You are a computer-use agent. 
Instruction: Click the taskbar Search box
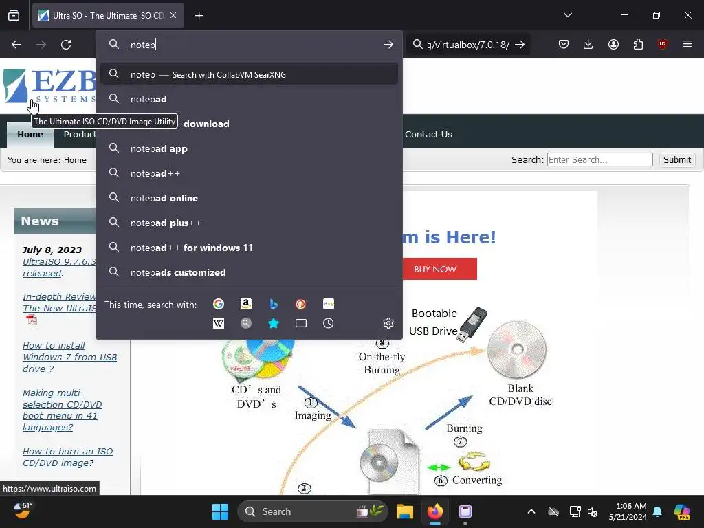pyautogui.click(x=312, y=511)
